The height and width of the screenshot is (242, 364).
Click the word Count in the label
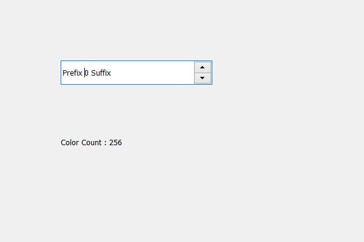92,142
